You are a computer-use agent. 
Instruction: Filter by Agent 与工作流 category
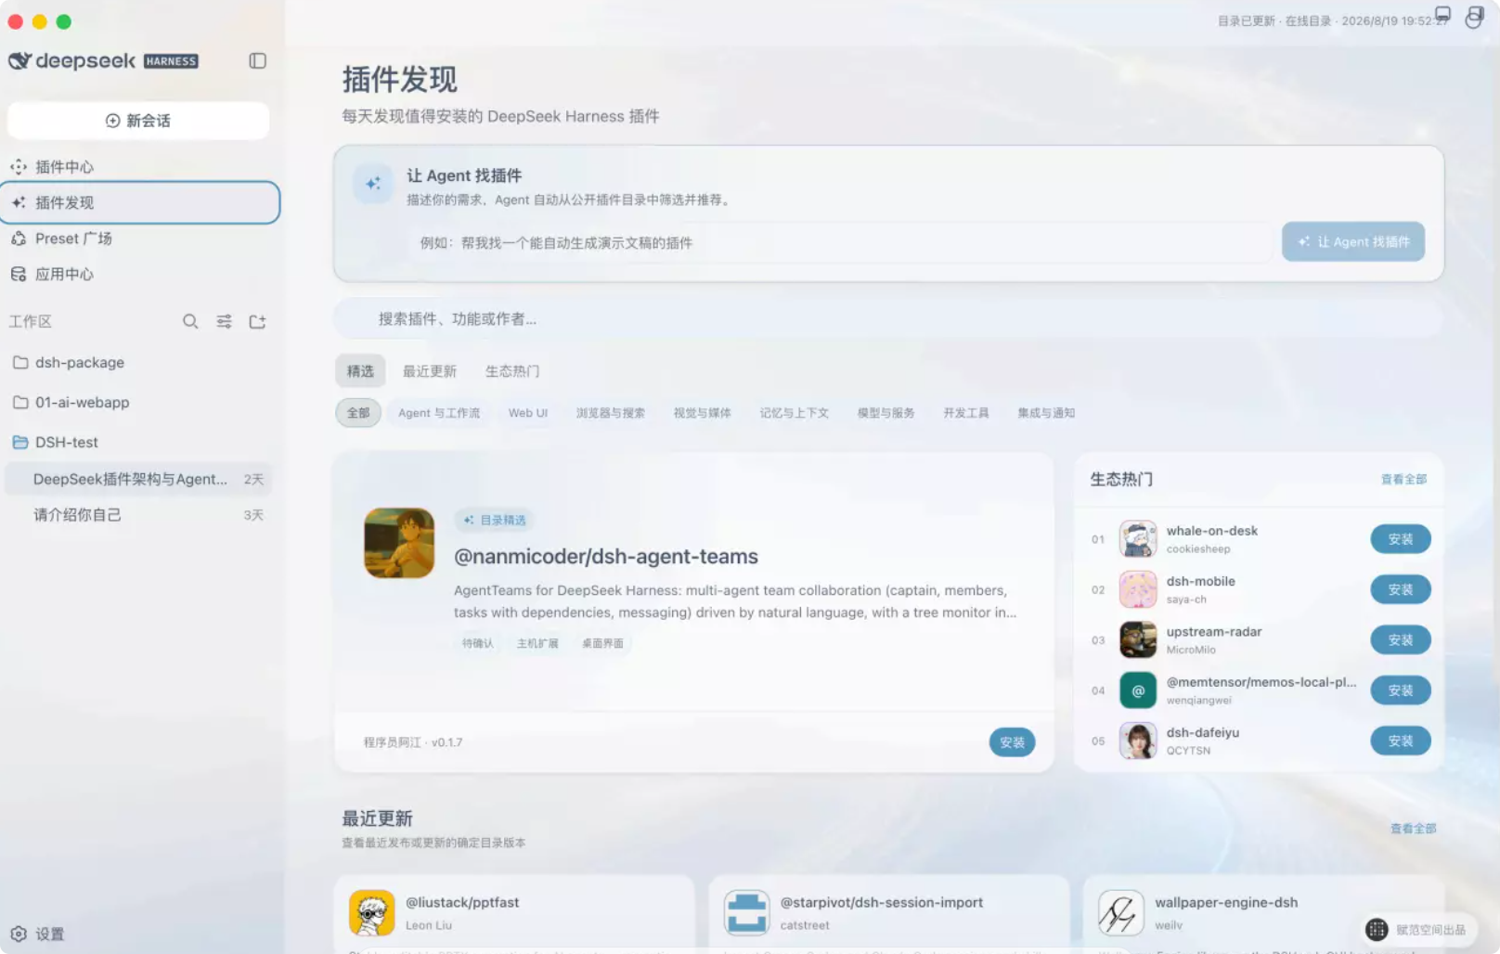tap(439, 413)
